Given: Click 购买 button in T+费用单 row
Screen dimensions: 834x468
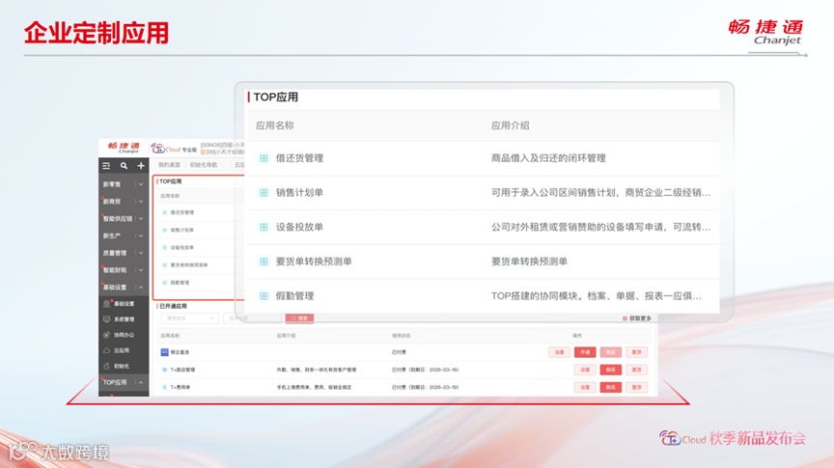Looking at the screenshot, I should [611, 387].
